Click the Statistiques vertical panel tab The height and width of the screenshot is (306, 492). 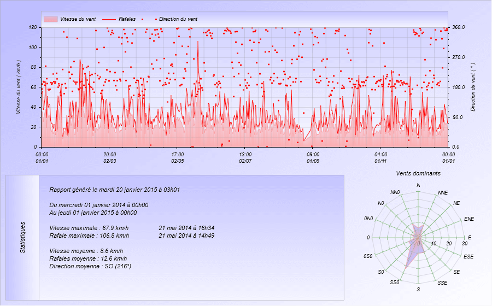[x=22, y=237]
